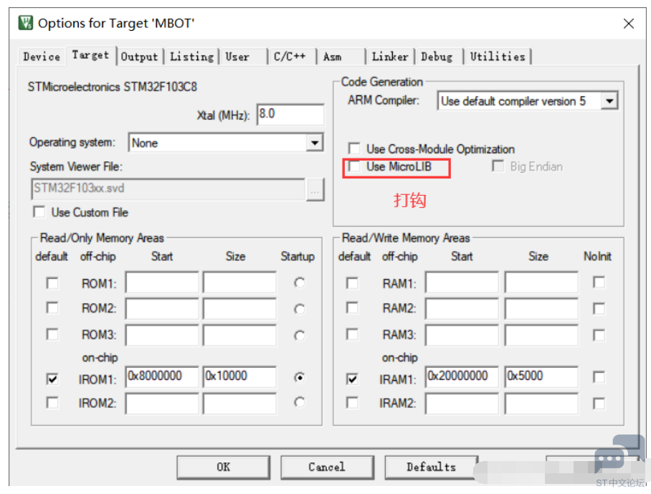Edit the Xtal (MHz) field
Image resolution: width=651 pixels, height=494 pixels.
click(x=290, y=114)
